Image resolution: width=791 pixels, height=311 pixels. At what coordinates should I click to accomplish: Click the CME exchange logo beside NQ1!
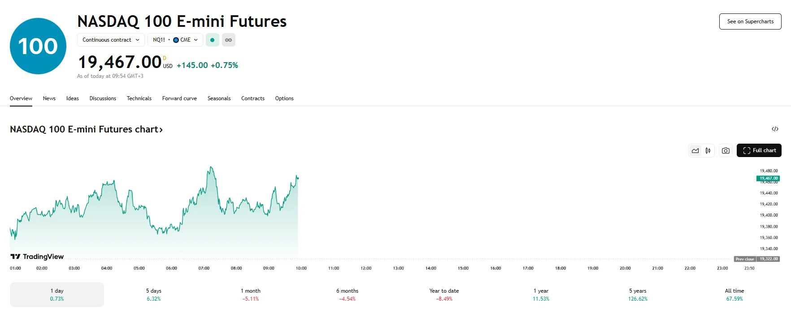coord(177,40)
